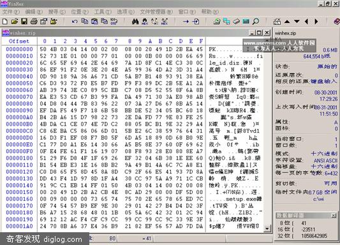This screenshot has height=245, width=340.
Task: Open the 窗口(W) Window menu
Action: point(187,11)
